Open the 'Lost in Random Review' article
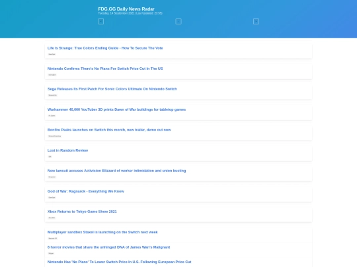The width and height of the screenshot is (357, 267). pyautogui.click(x=67, y=150)
